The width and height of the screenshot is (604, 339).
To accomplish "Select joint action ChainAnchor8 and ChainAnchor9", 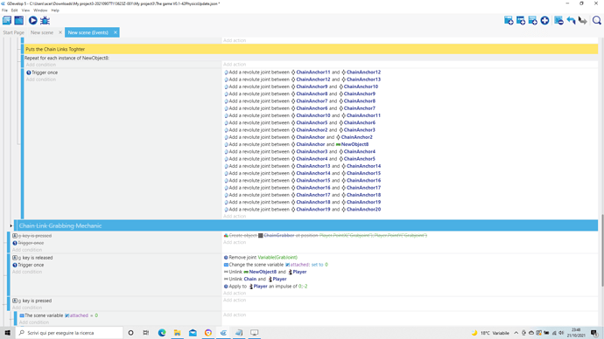I will [299, 93].
